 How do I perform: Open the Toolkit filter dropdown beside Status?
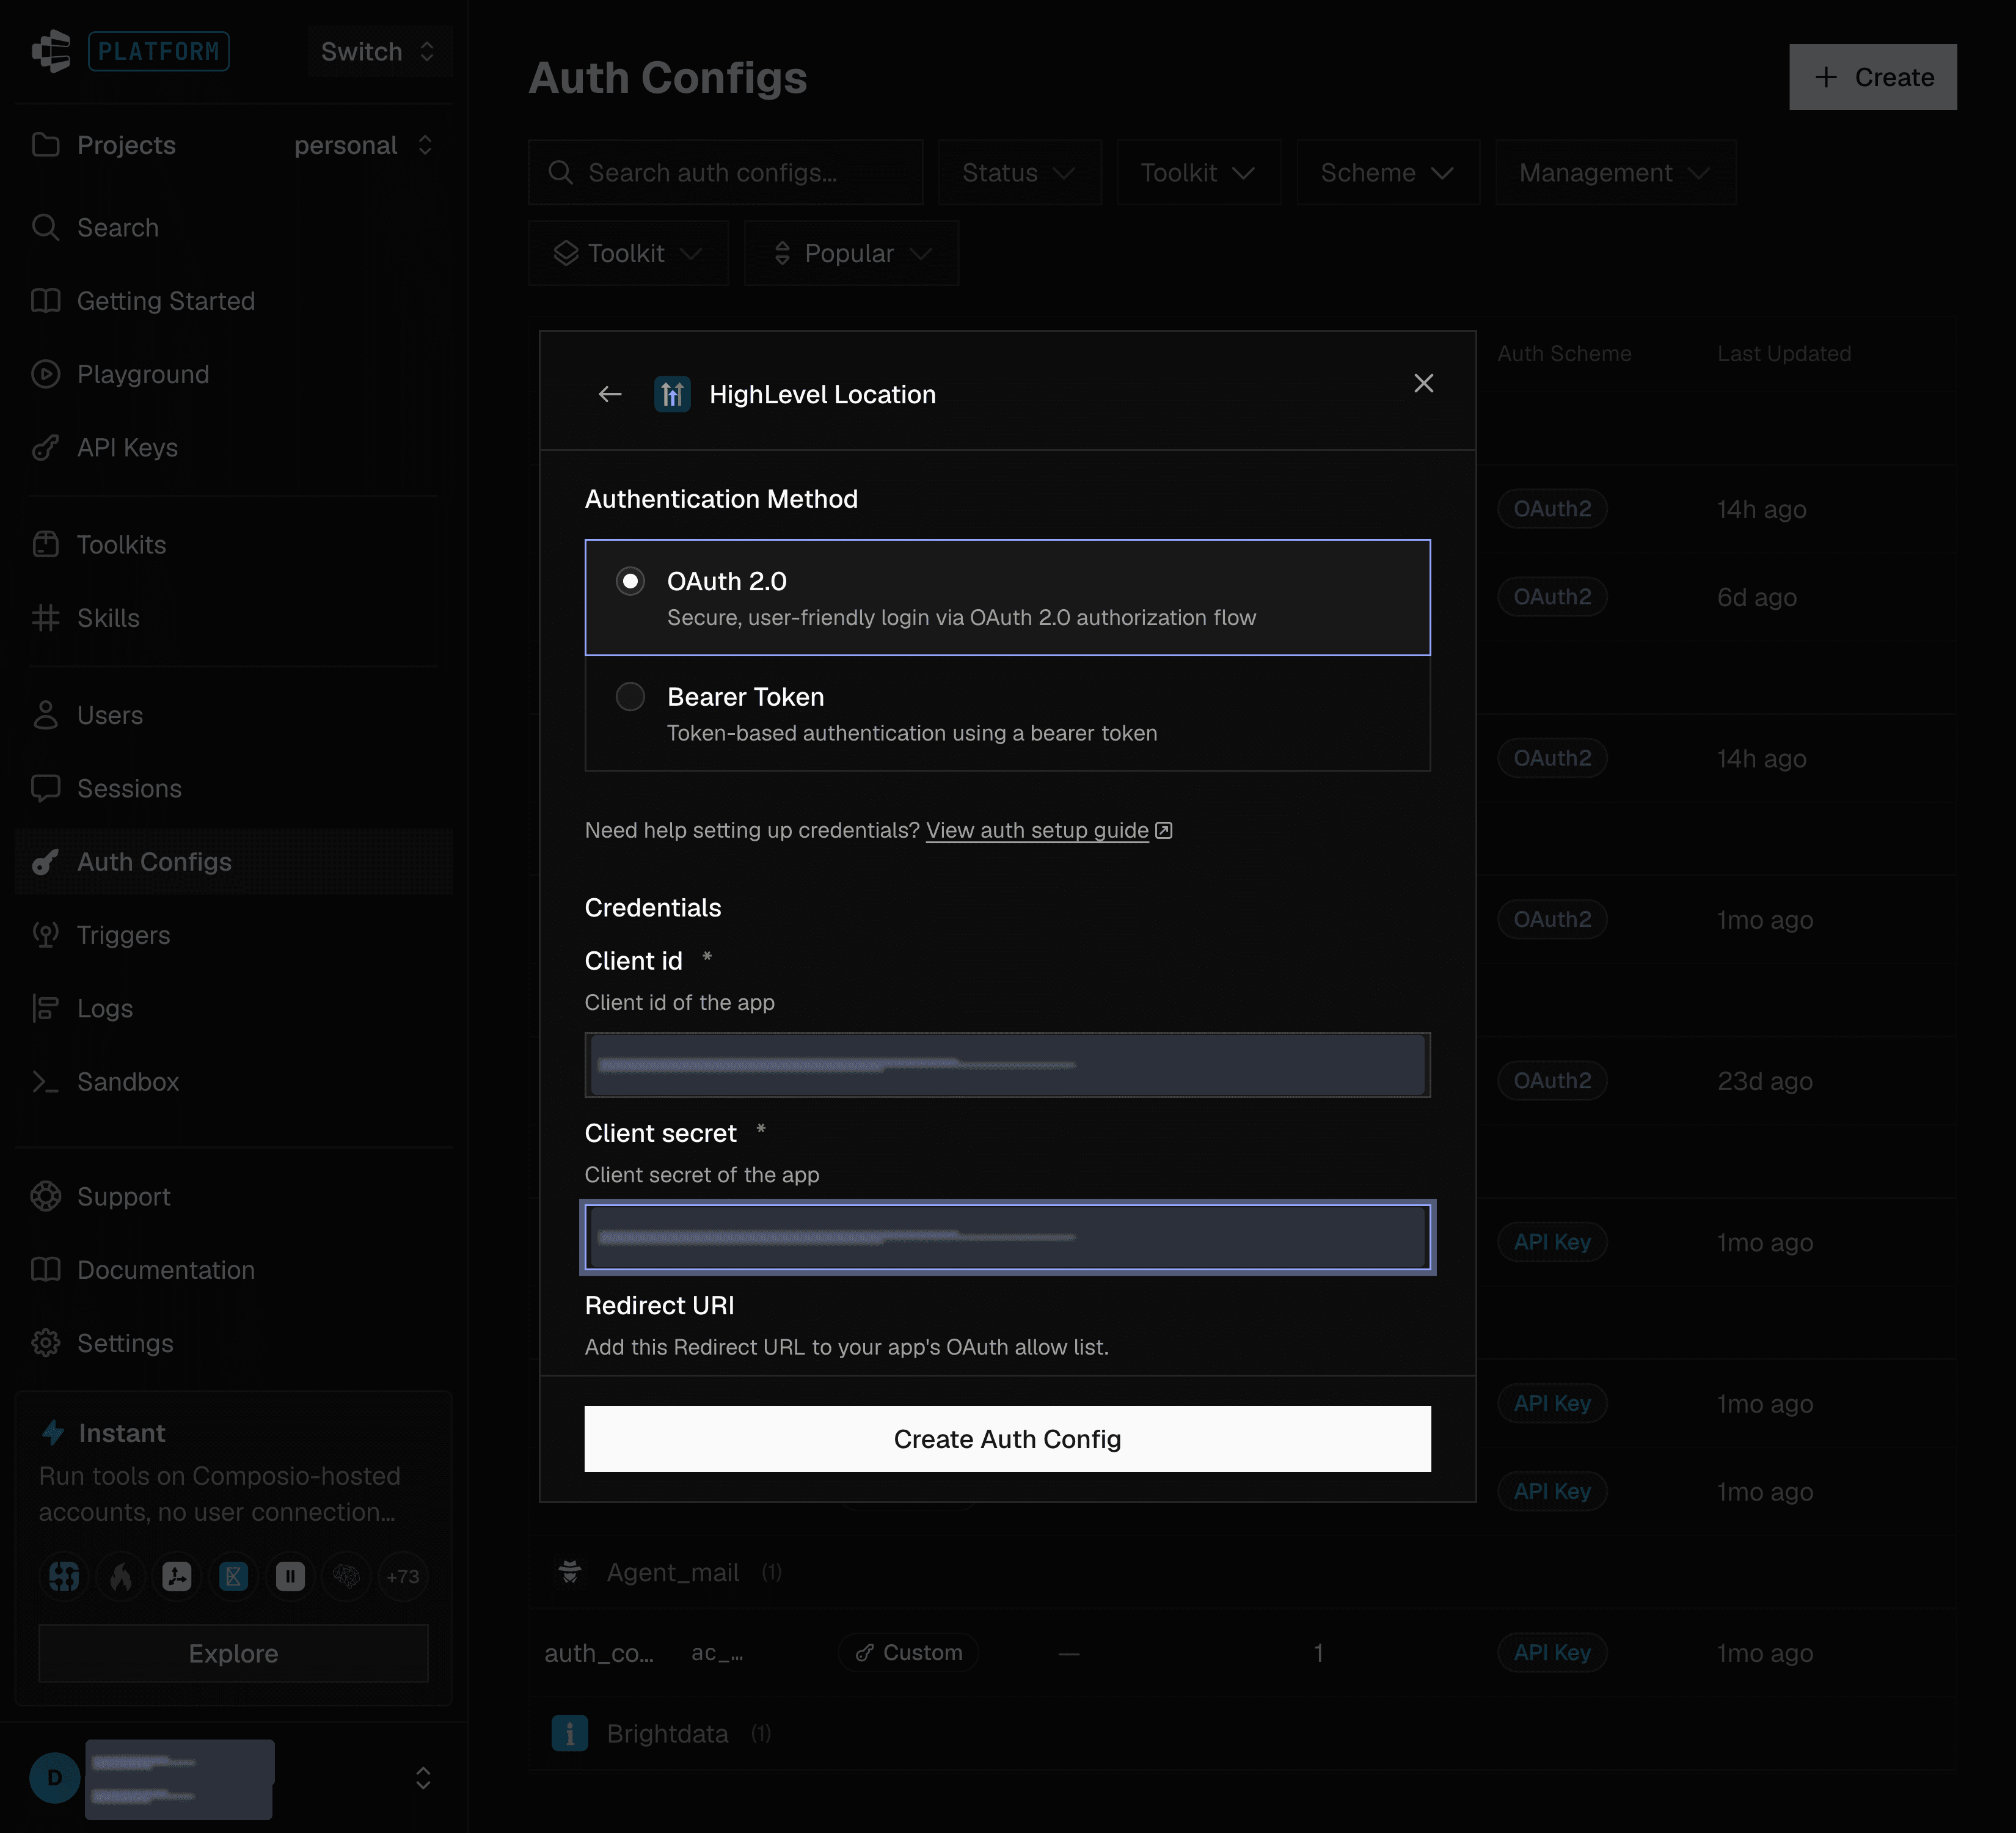(1198, 173)
